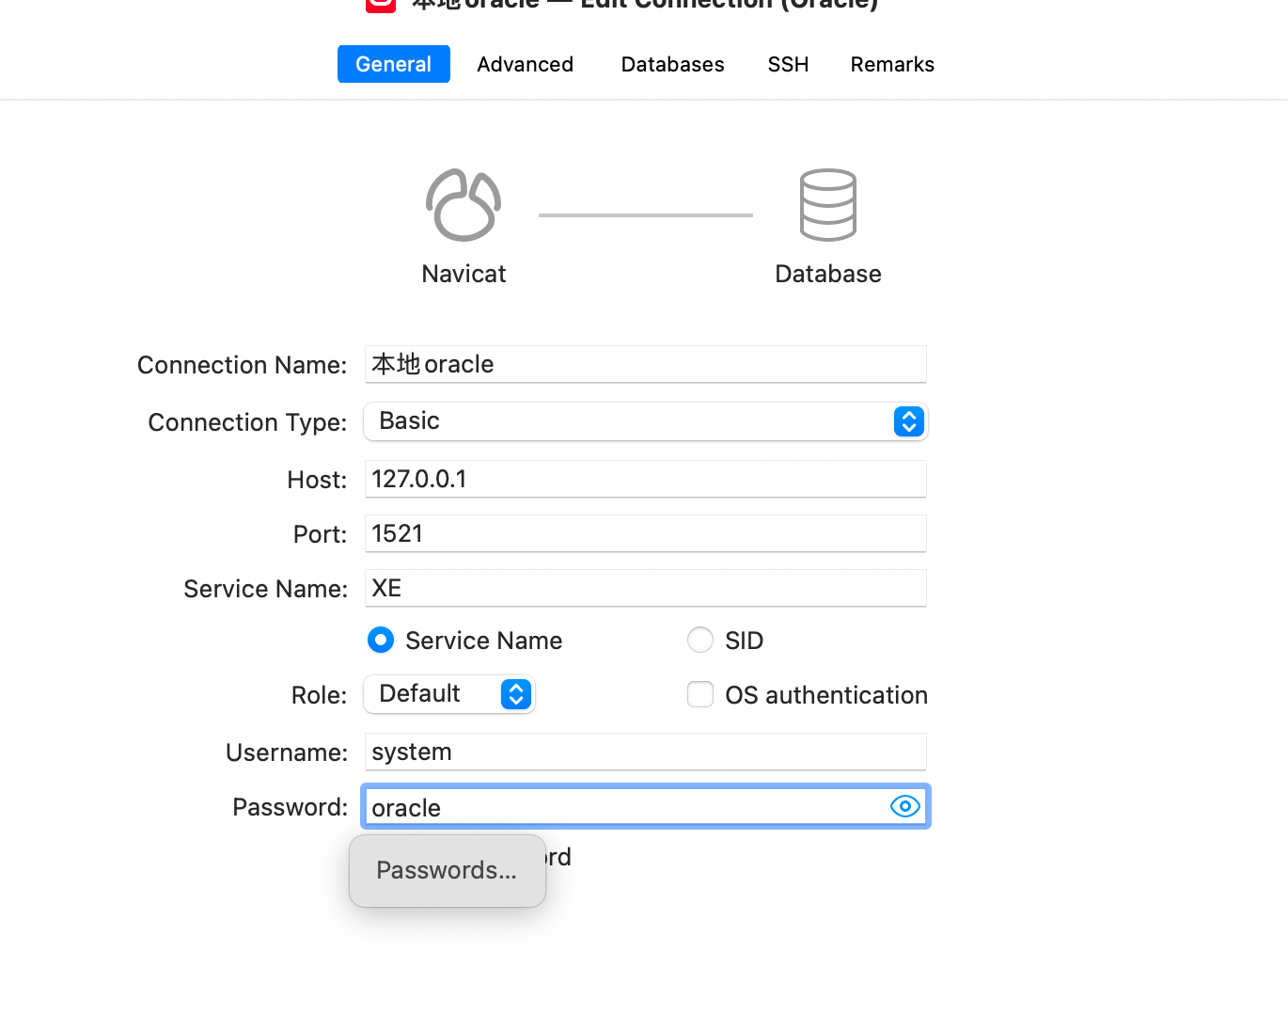This screenshot has width=1288, height=1014.
Task: Open the Connection Type dropdown
Action: [645, 421]
